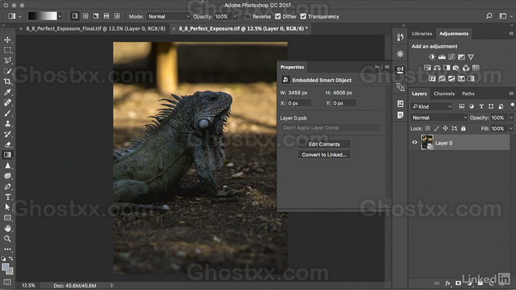Add a Color Balance adjustment
The width and height of the screenshot is (516, 290).
coord(437,68)
